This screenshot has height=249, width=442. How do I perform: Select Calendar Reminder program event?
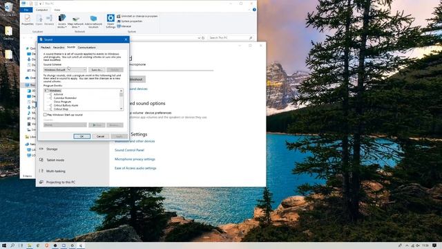pyautogui.click(x=65, y=98)
